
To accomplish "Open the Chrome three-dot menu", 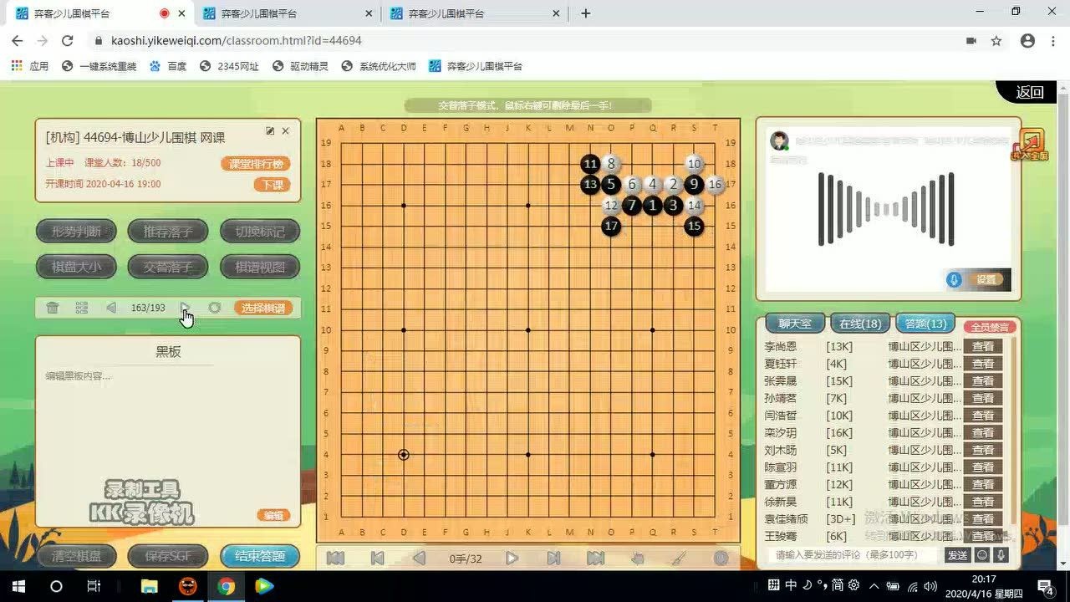I will point(1052,40).
